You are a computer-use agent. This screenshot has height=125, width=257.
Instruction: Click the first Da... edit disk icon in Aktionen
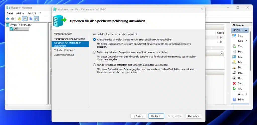(x=234, y=67)
